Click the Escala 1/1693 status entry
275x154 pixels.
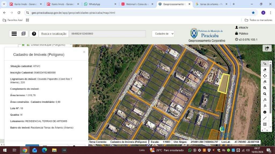pos(161,142)
